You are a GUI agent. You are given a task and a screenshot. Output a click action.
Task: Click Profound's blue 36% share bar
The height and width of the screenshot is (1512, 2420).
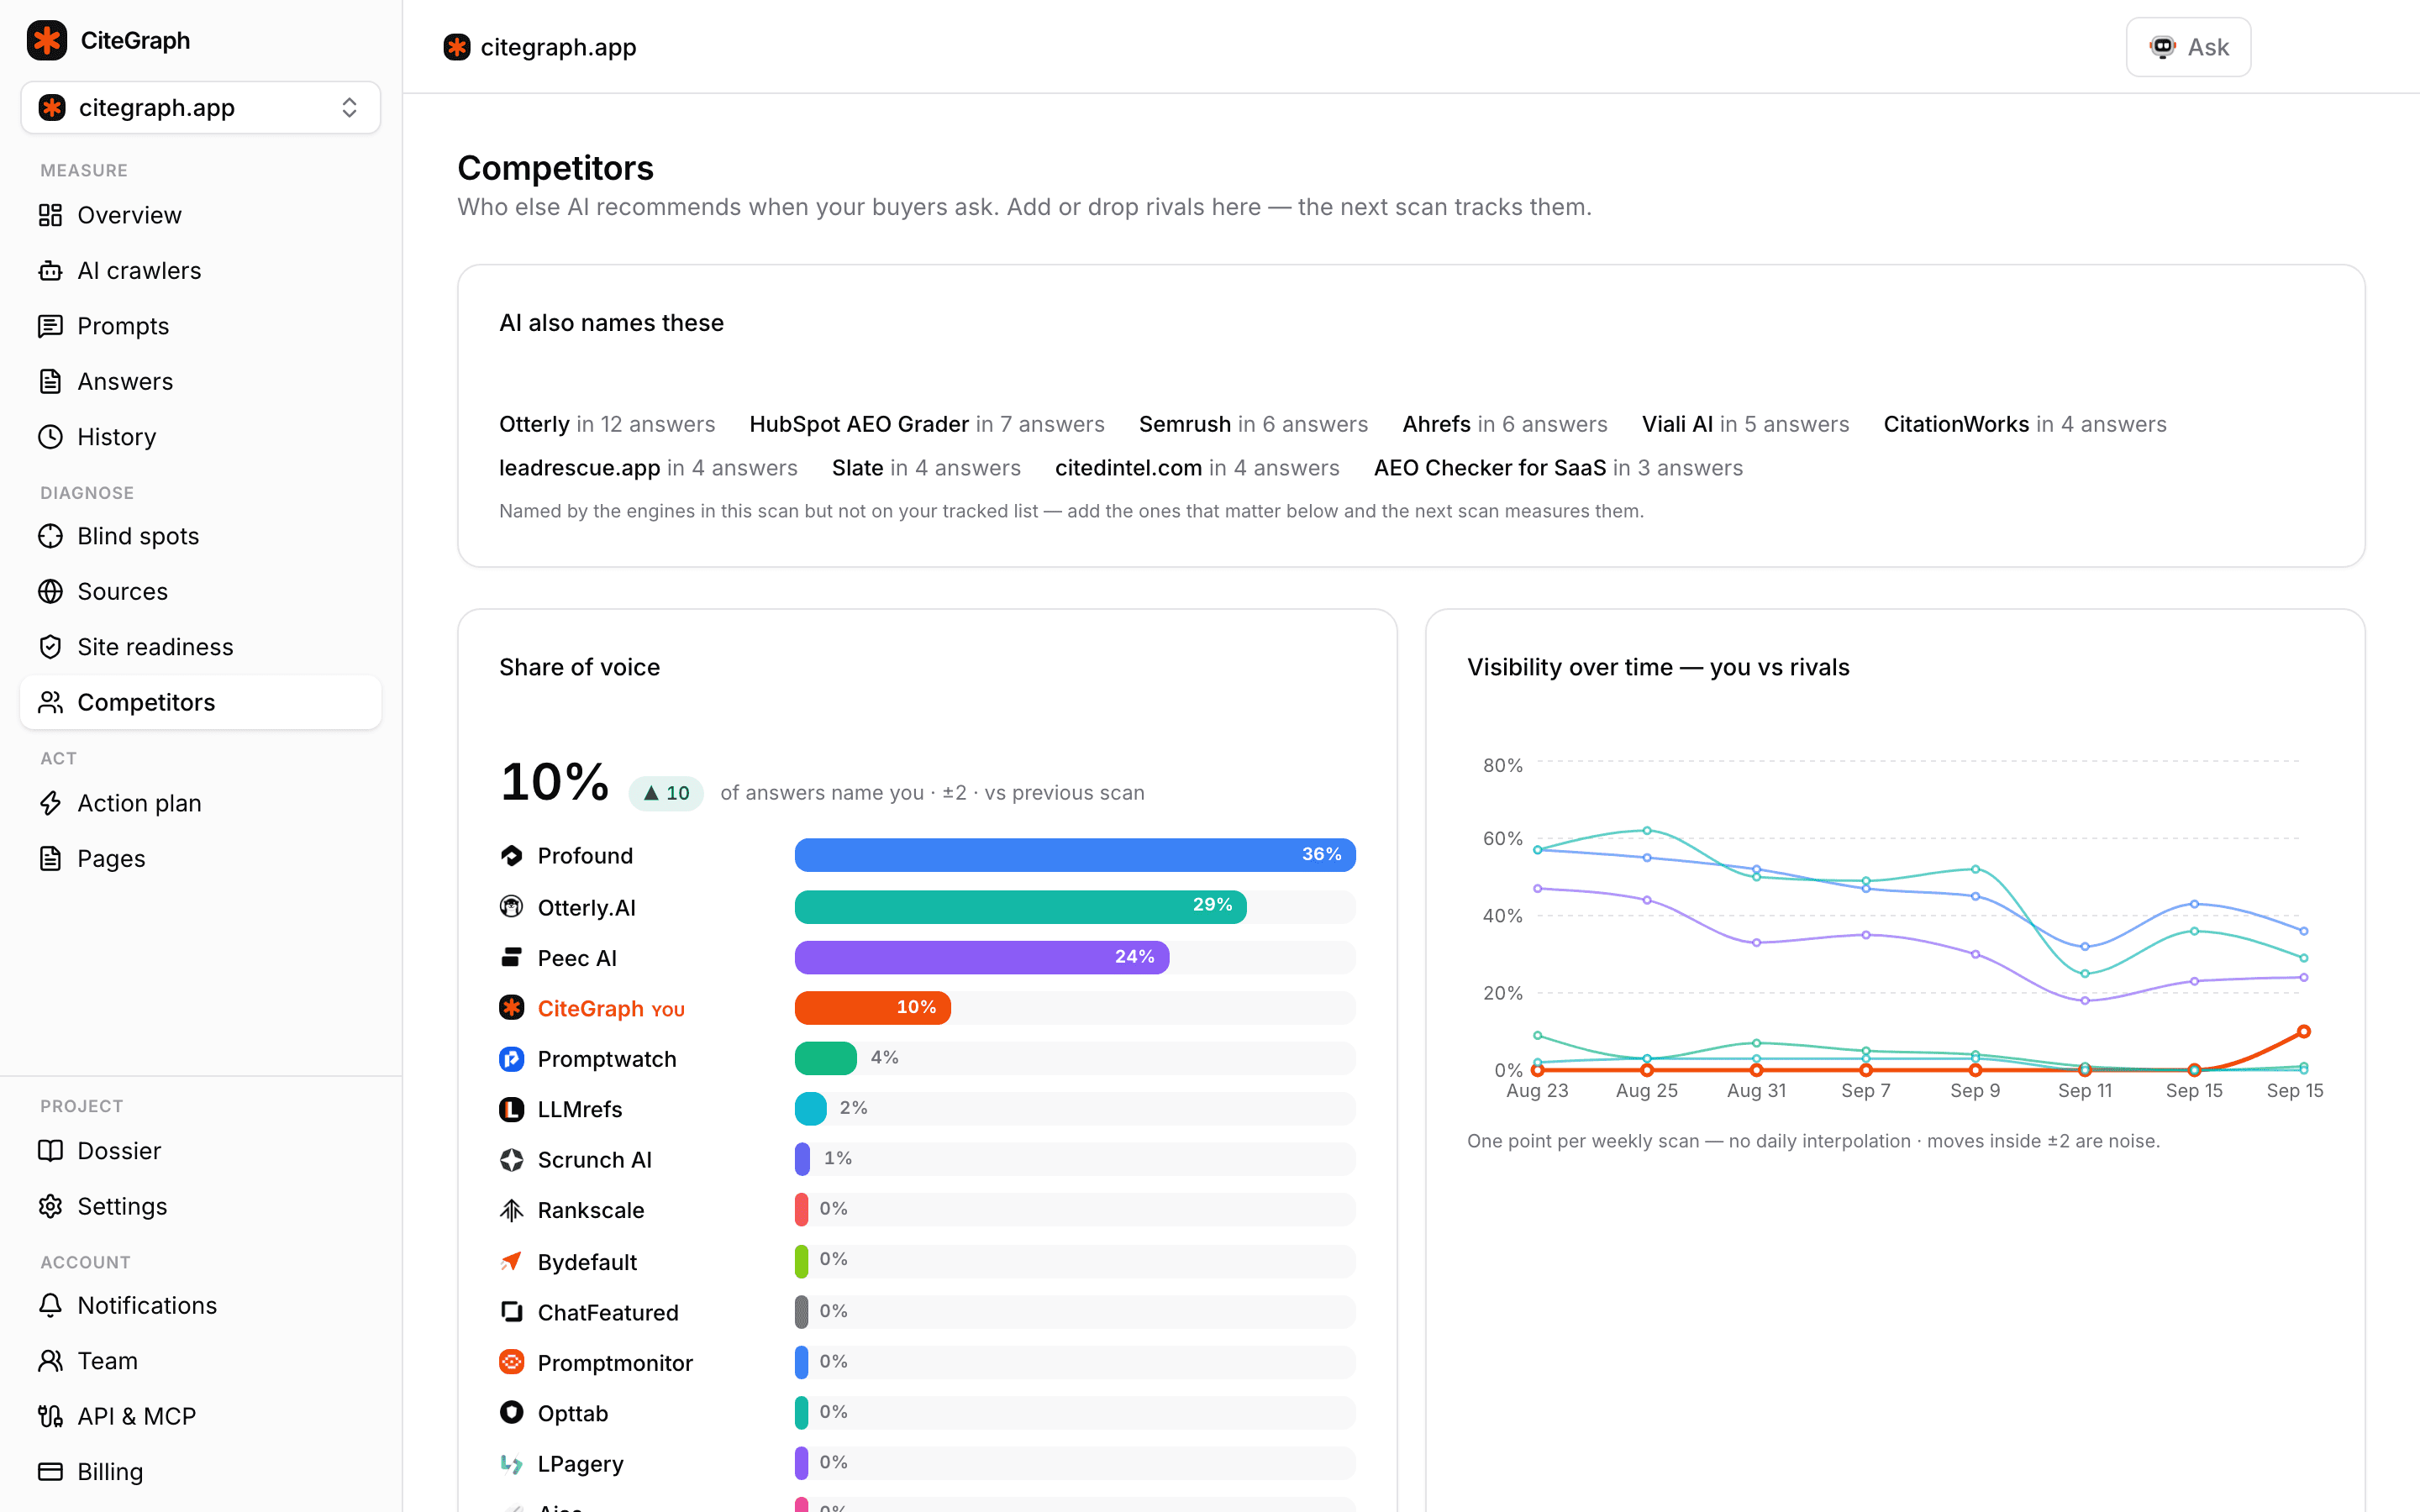click(1075, 855)
